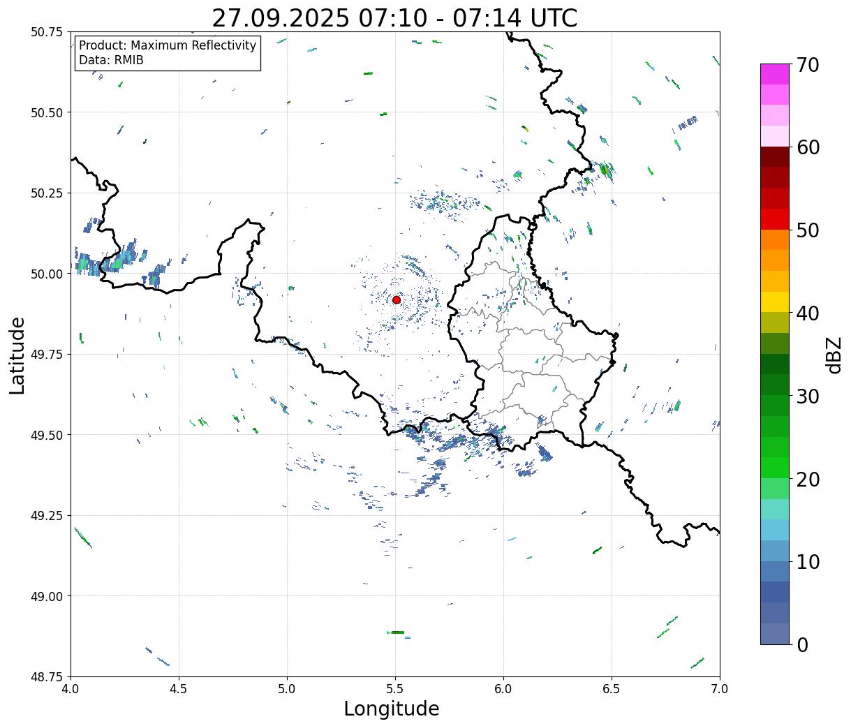Select the bright red band just above 50
Image resolution: width=851 pixels, height=726 pixels.
tap(775, 219)
